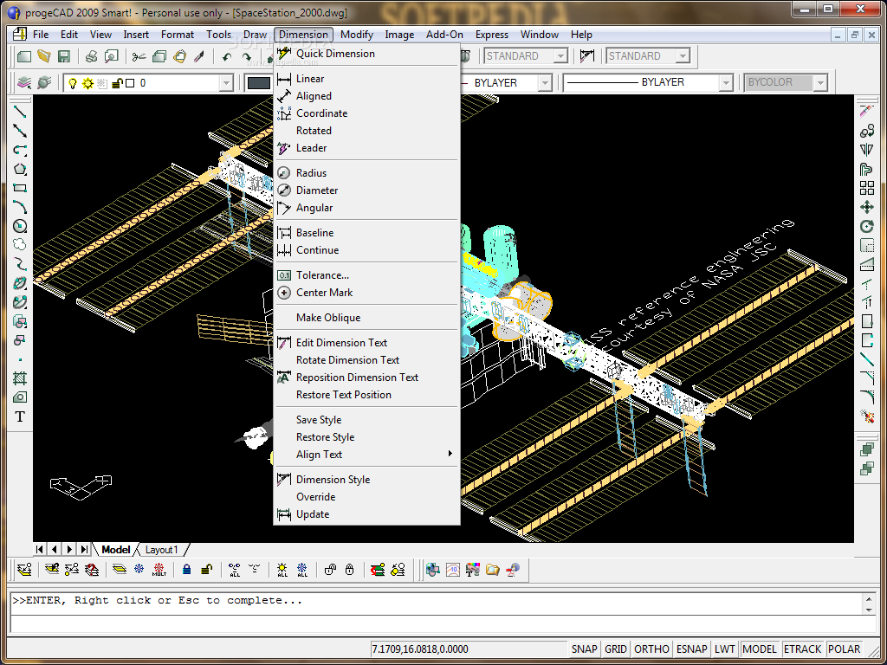Screen dimensions: 887x665
Task: Toggle POLAR tracking in status bar
Action: [x=844, y=649]
